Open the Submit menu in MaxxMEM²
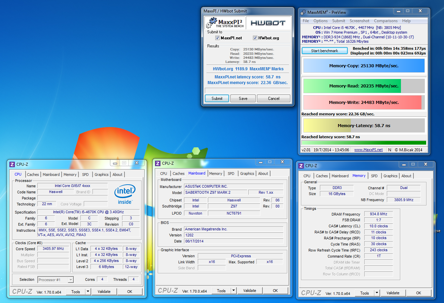444x303 pixels. [x=339, y=21]
